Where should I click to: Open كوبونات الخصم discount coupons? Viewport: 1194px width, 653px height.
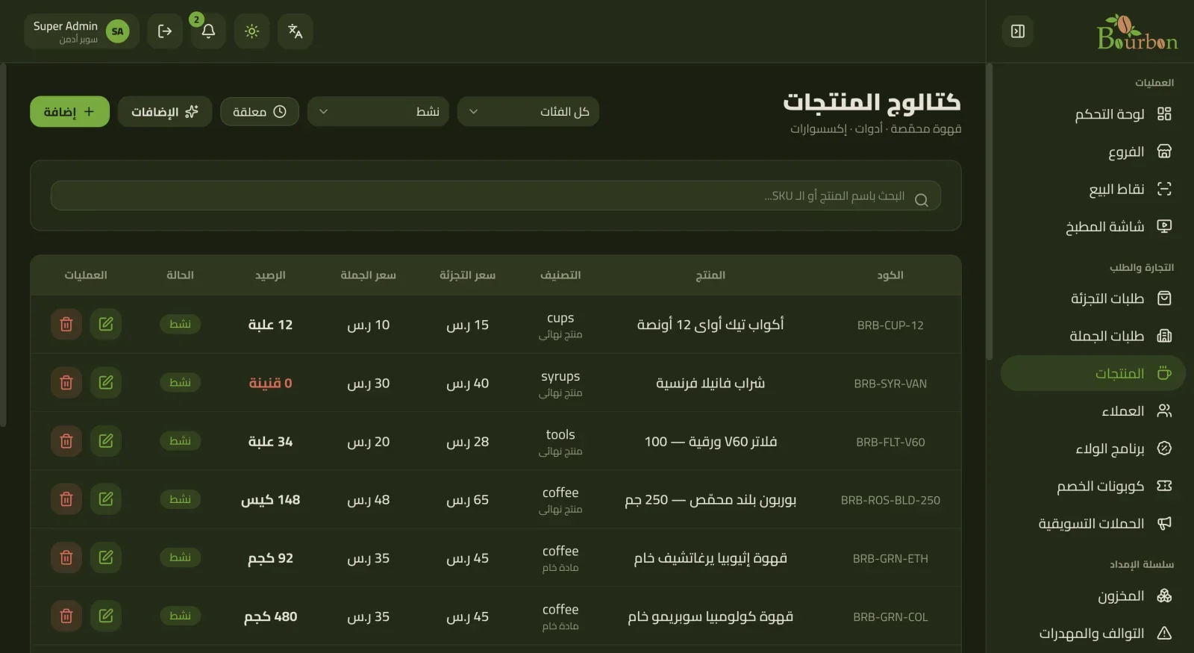[1093, 487]
